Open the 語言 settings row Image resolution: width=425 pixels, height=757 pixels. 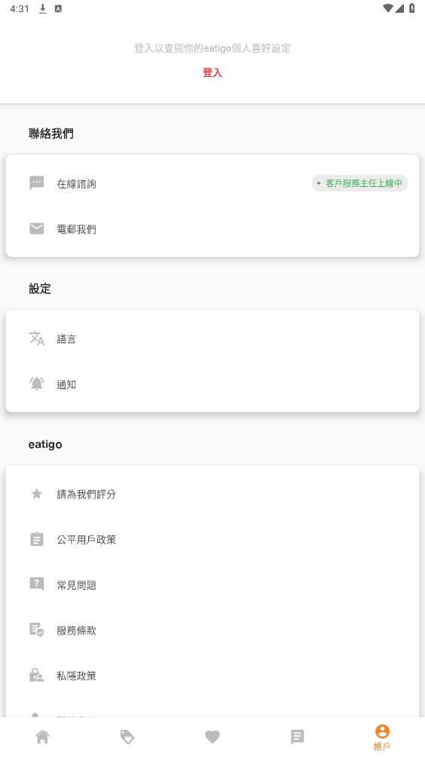pyautogui.click(x=212, y=339)
